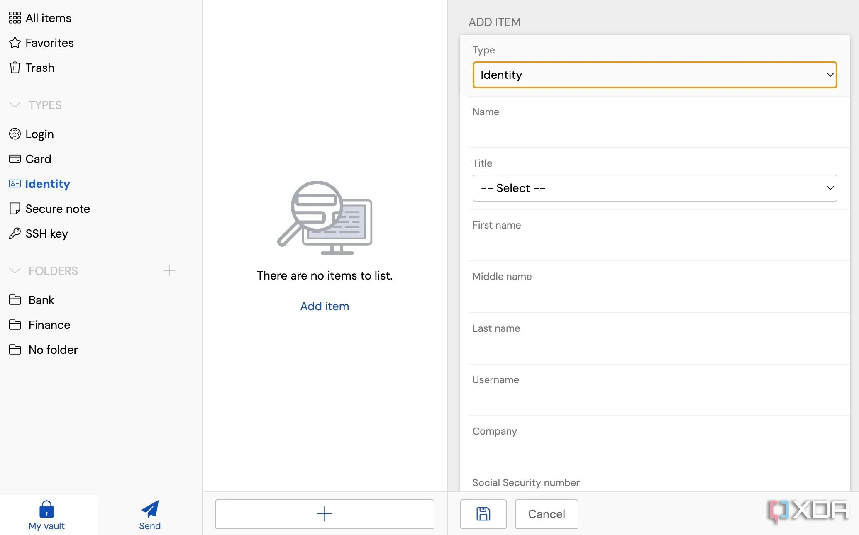Click the Add item link

(325, 306)
